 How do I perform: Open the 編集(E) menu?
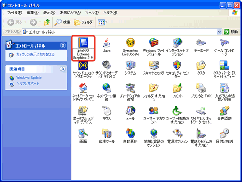click(x=33, y=13)
